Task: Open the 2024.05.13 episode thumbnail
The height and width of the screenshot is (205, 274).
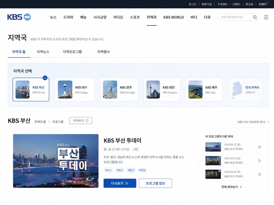Action: coord(213,147)
